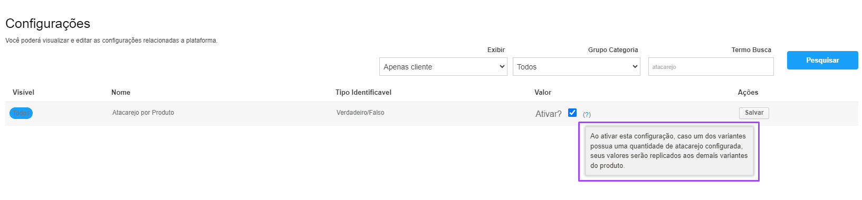Expand the Grupo Categoria dropdown showing Todos
The image size is (862, 200).
(577, 67)
